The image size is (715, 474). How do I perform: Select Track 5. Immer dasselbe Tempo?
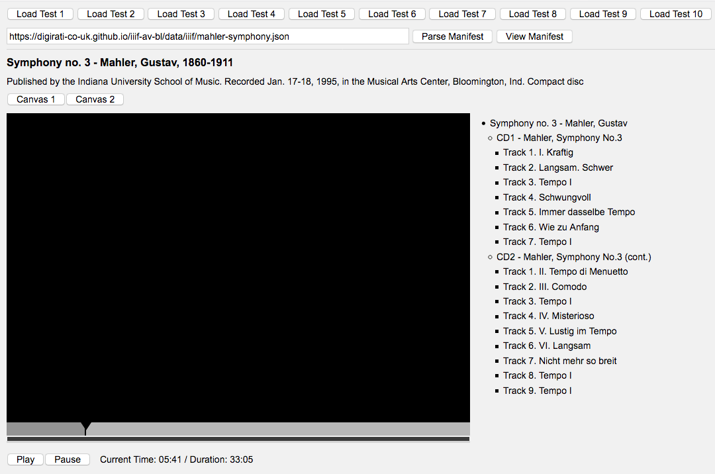(569, 212)
